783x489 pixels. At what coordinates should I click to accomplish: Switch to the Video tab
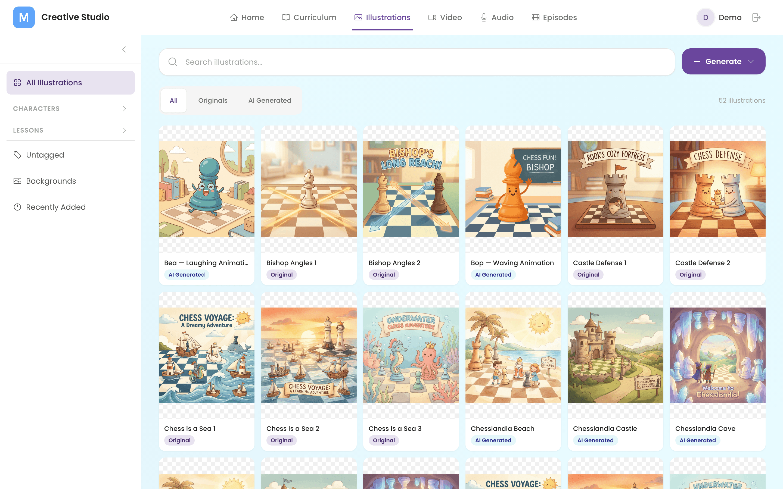click(x=445, y=17)
